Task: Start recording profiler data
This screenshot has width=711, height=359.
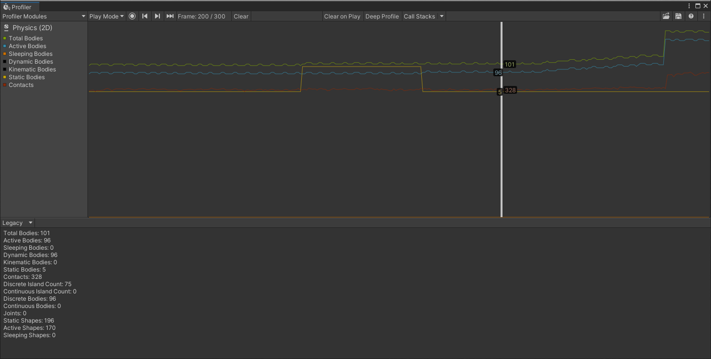Action: tap(132, 16)
